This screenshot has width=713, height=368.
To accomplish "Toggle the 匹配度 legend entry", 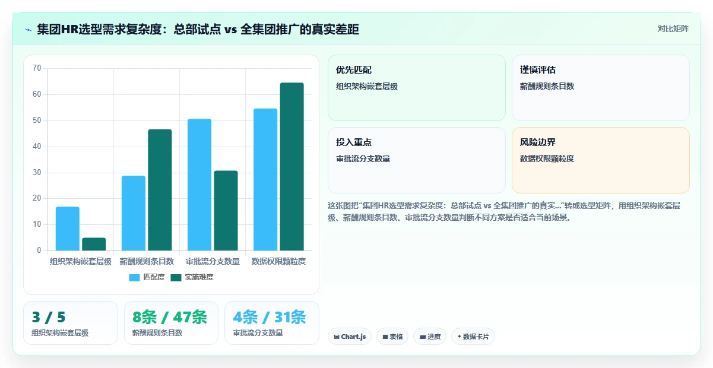I will point(147,277).
